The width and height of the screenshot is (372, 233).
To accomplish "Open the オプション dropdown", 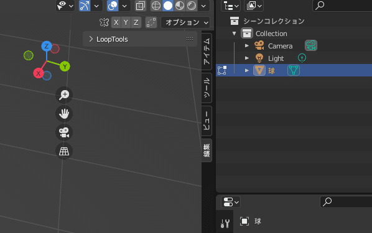I will 185,22.
